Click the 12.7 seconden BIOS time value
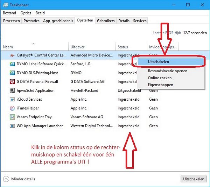The height and width of the screenshot is (187, 210). pos(195,33)
